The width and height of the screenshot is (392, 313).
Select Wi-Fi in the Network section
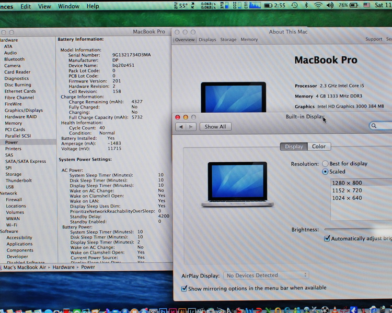coord(11,225)
